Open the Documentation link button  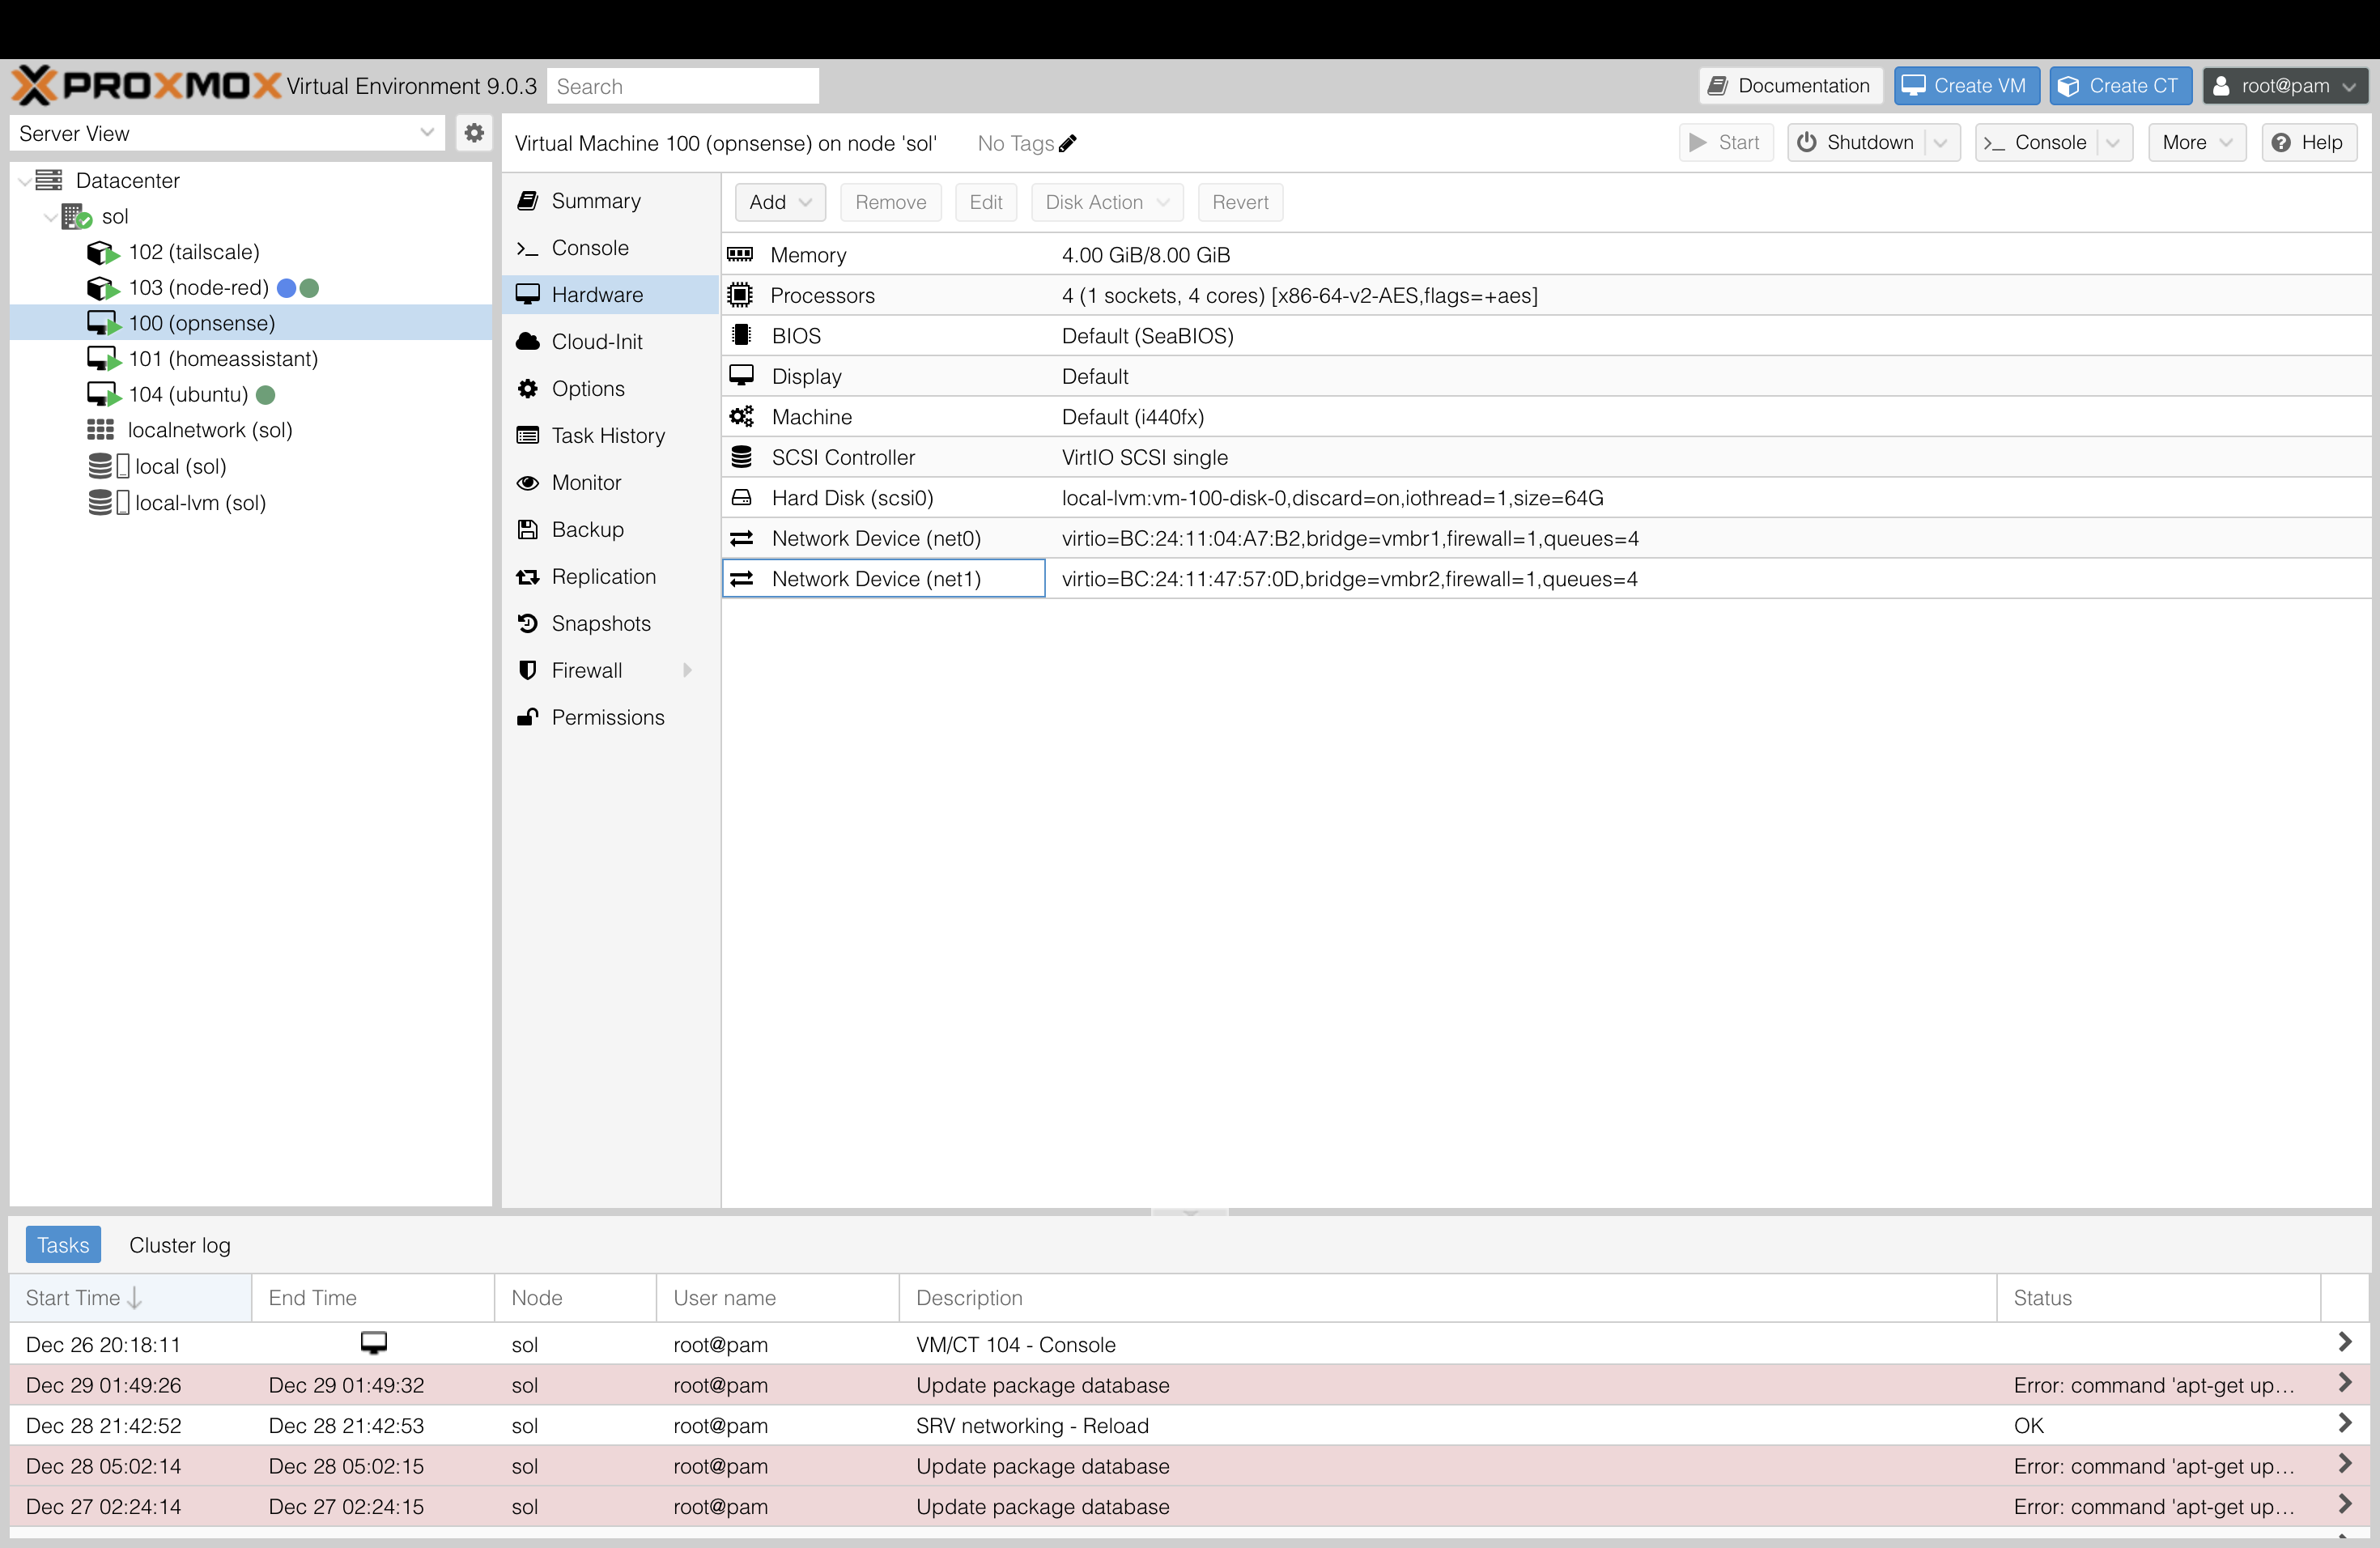pyautogui.click(x=1790, y=86)
